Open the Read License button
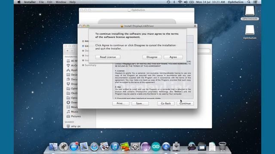The width and height of the screenshot is (275, 154). pyautogui.click(x=108, y=57)
